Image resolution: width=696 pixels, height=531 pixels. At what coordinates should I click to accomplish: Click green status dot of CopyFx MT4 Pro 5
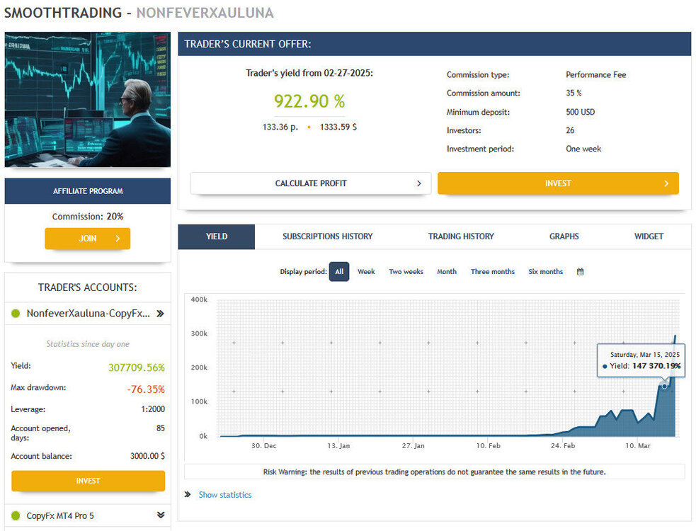[16, 515]
